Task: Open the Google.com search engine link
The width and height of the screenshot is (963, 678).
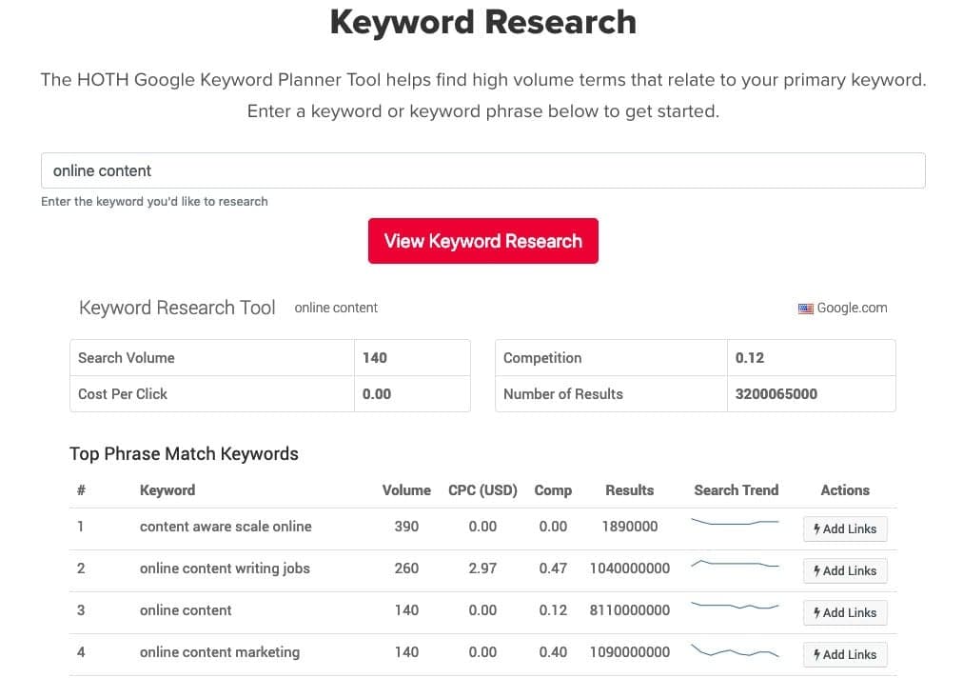Action: click(852, 308)
